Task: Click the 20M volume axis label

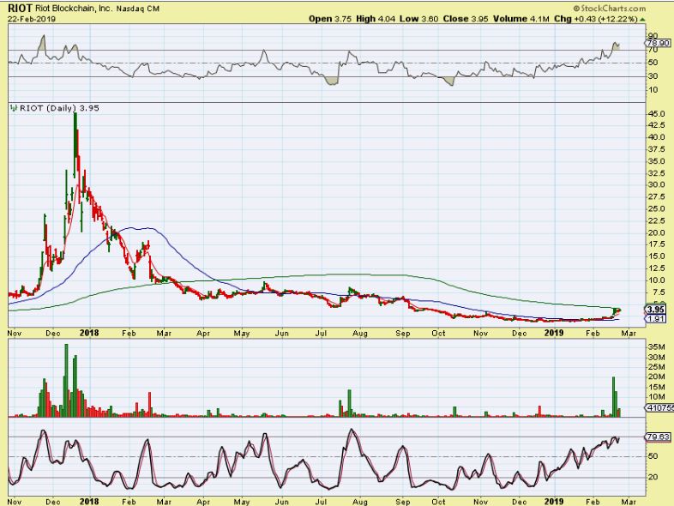Action: click(x=656, y=376)
